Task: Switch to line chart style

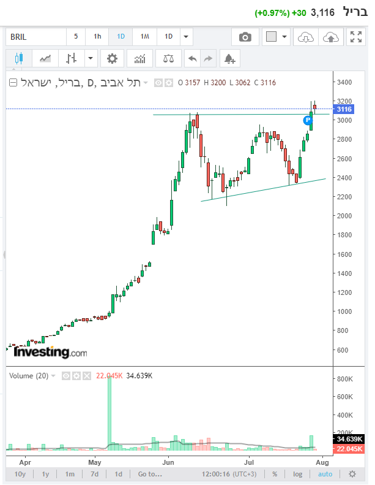Action: (x=45, y=58)
